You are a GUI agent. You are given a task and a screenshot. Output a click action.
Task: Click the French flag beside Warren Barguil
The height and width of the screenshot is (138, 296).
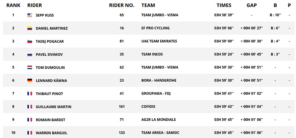tap(30, 133)
